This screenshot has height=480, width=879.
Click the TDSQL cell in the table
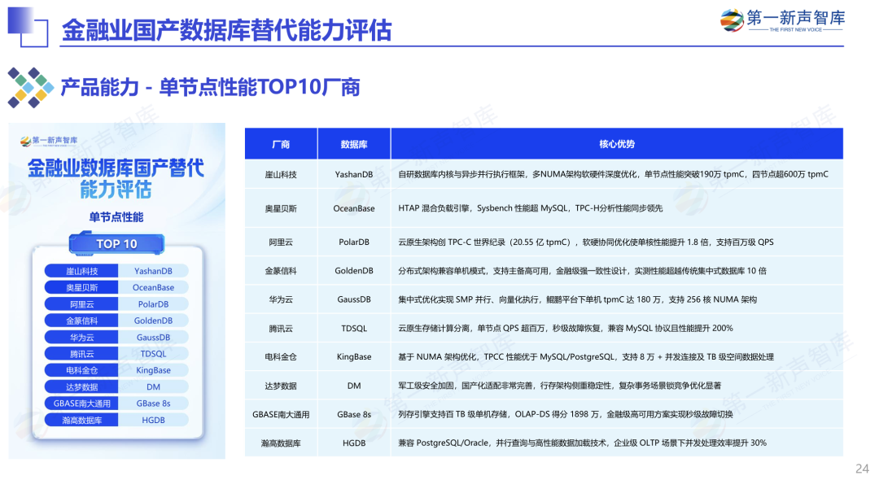click(353, 329)
